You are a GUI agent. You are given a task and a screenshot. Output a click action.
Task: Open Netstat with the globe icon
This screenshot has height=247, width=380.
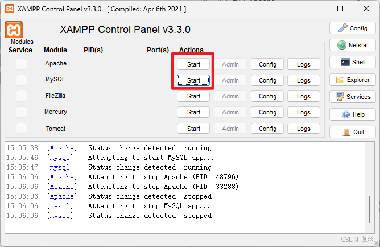[352, 45]
